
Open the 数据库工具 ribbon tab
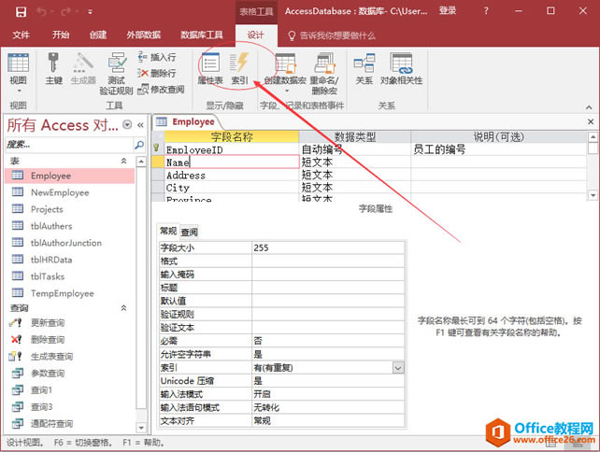click(202, 35)
